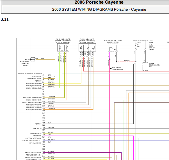Select the Fuse 28 10A symbol
This screenshot has width=169, height=160.
coord(140,45)
